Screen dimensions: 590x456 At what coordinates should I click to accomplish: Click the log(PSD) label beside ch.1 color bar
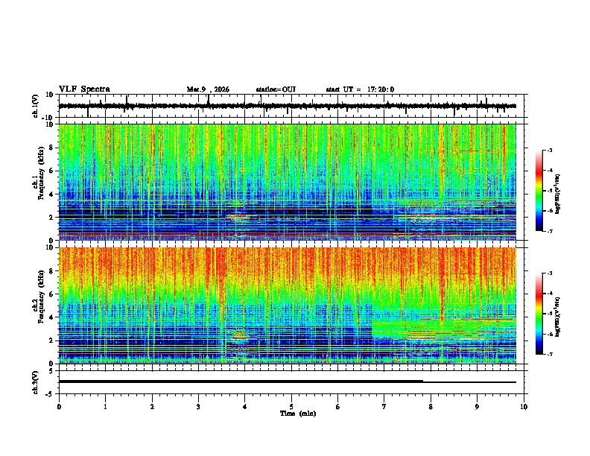(x=558, y=194)
